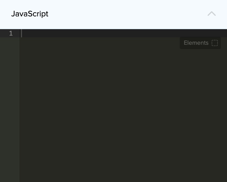This screenshot has width=227, height=182.
Task: Collapse the JavaScript panel with the chevron
Action: [212, 14]
